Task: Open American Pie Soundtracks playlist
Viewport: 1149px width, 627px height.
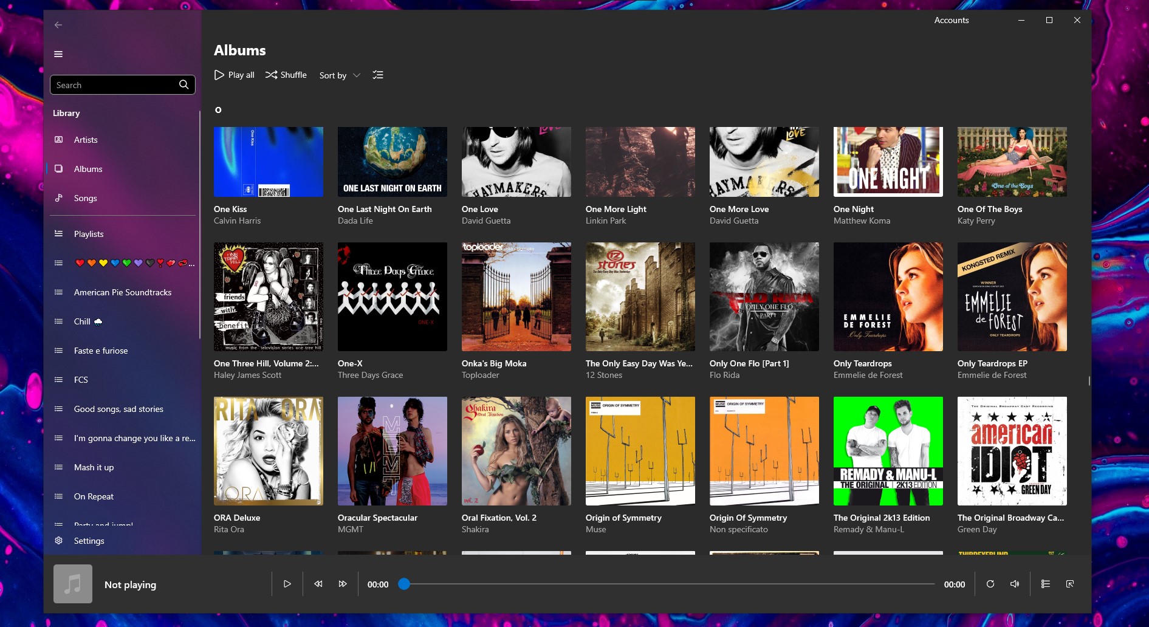Action: pos(122,292)
